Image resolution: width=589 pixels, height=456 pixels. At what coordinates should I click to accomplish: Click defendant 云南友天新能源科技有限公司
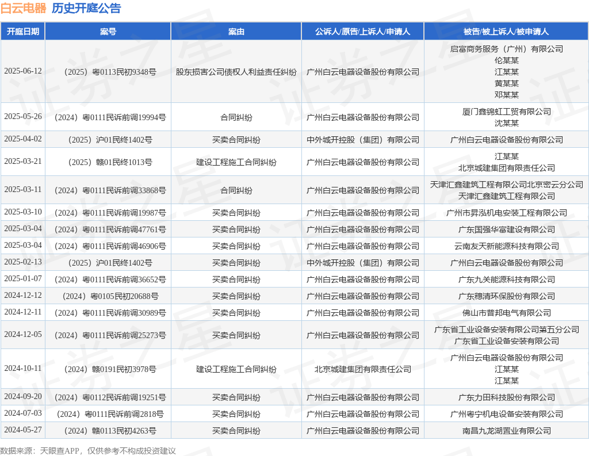click(506, 246)
